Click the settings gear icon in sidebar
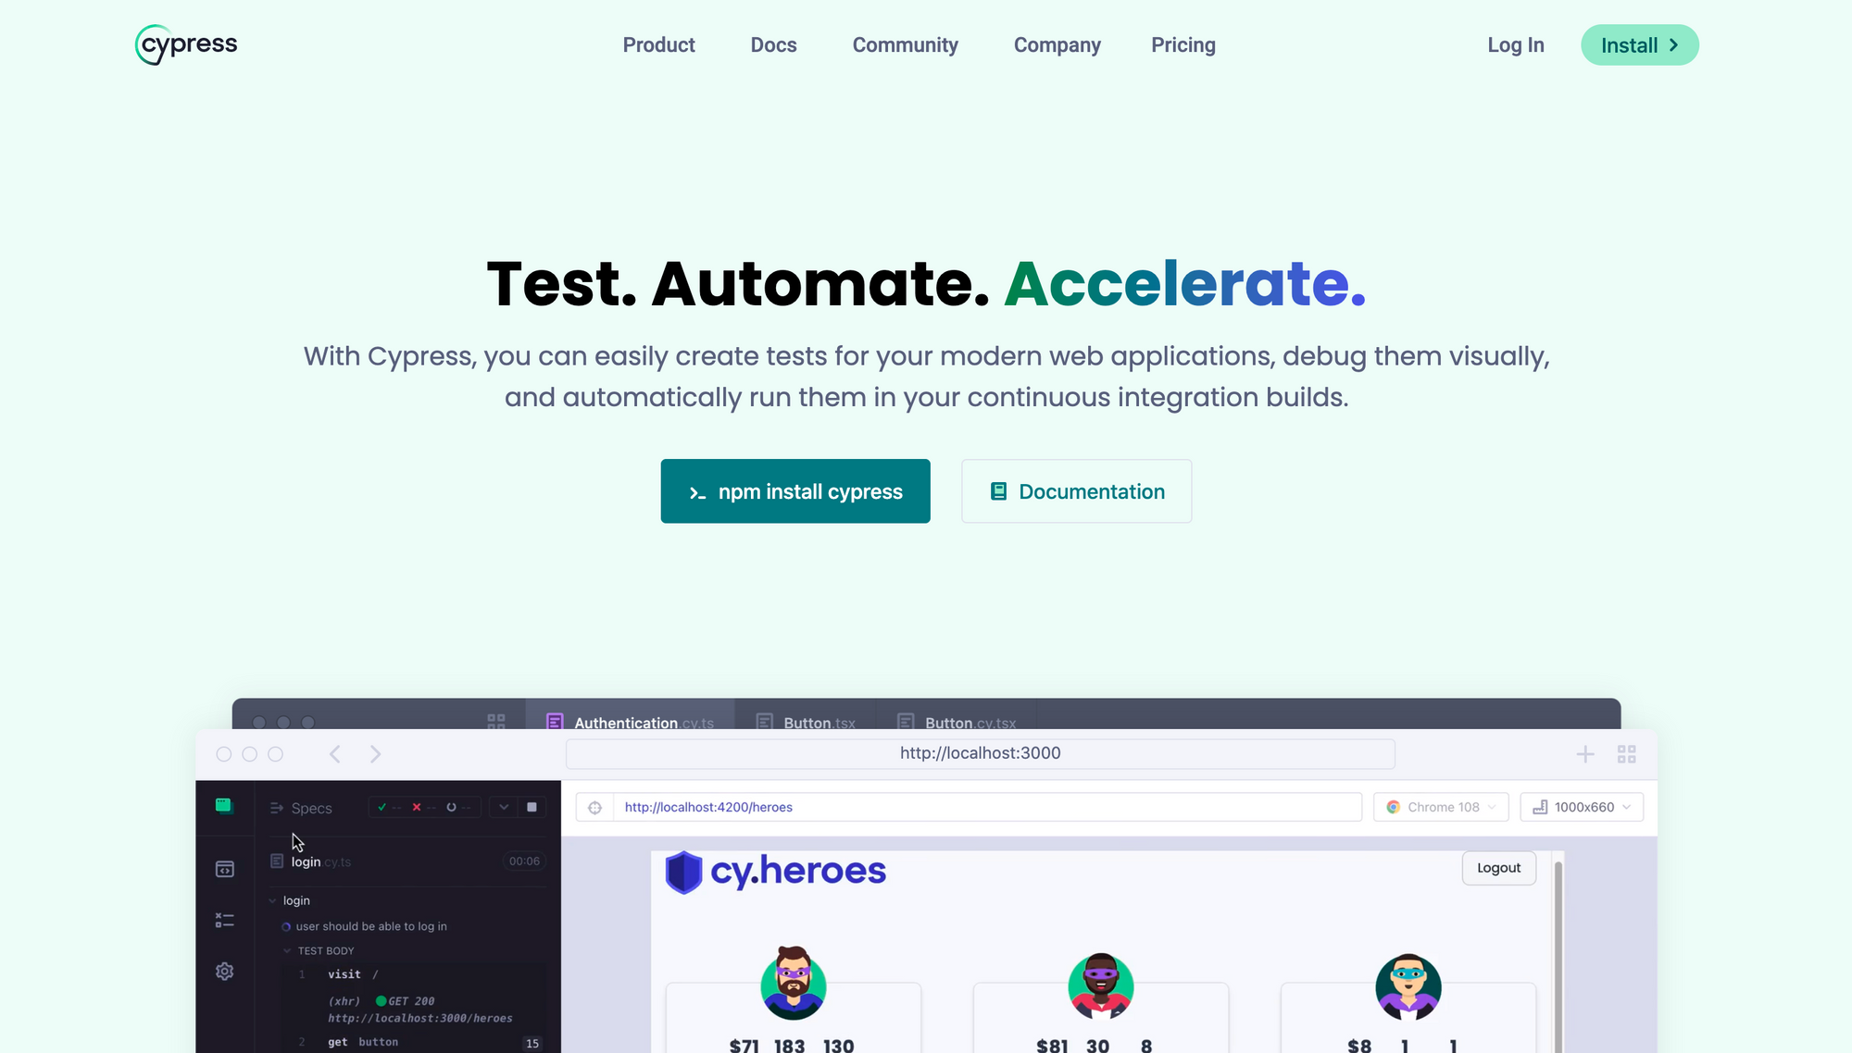 click(x=224, y=971)
